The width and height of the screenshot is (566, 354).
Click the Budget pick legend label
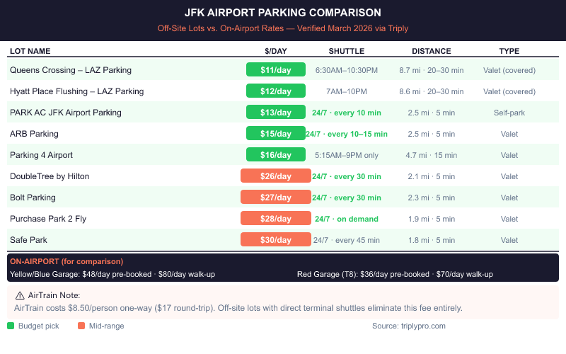click(39, 326)
